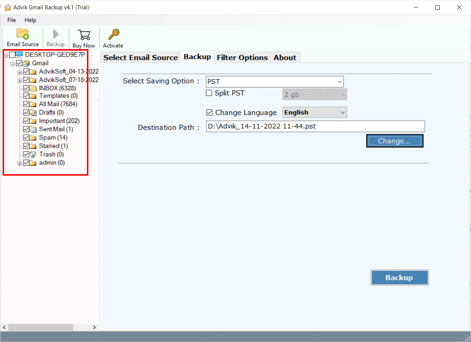Select the Templates (0) label
This screenshot has width=471, height=342.
(x=59, y=96)
